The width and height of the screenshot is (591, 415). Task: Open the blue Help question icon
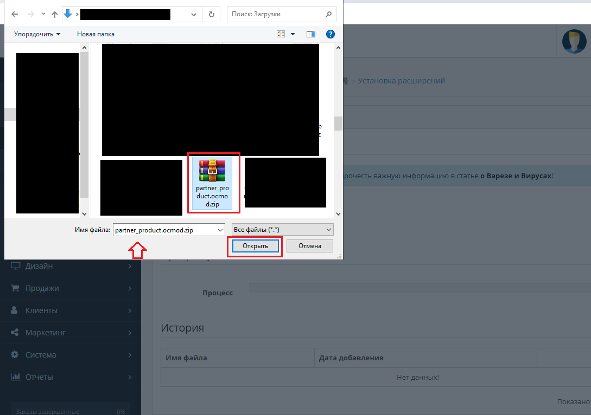(330, 34)
